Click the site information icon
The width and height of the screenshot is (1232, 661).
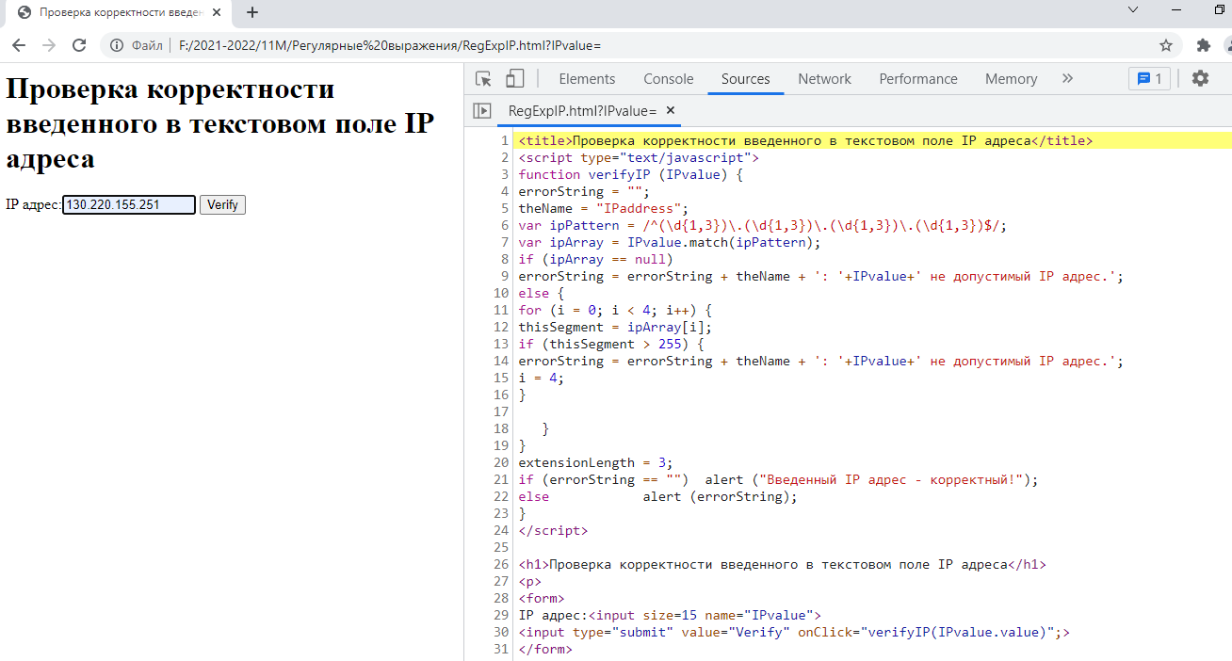[117, 45]
